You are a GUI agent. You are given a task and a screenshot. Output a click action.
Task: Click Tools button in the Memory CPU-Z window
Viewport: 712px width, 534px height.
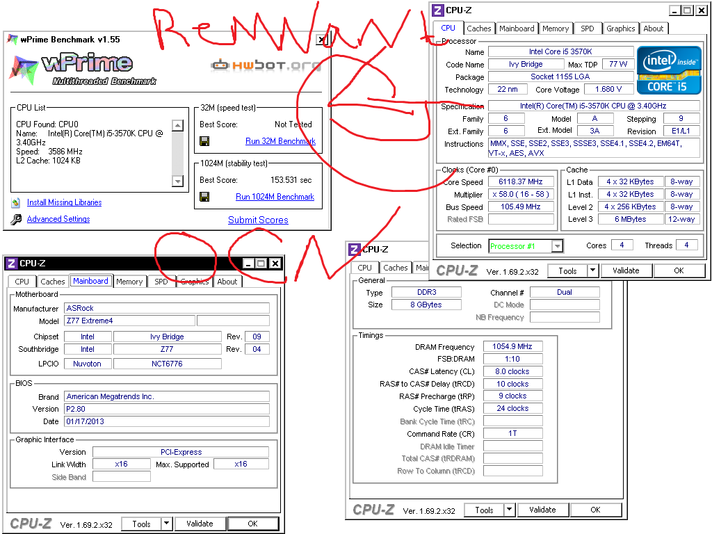[x=484, y=510]
